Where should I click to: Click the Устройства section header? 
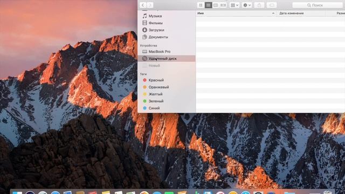tap(149, 45)
